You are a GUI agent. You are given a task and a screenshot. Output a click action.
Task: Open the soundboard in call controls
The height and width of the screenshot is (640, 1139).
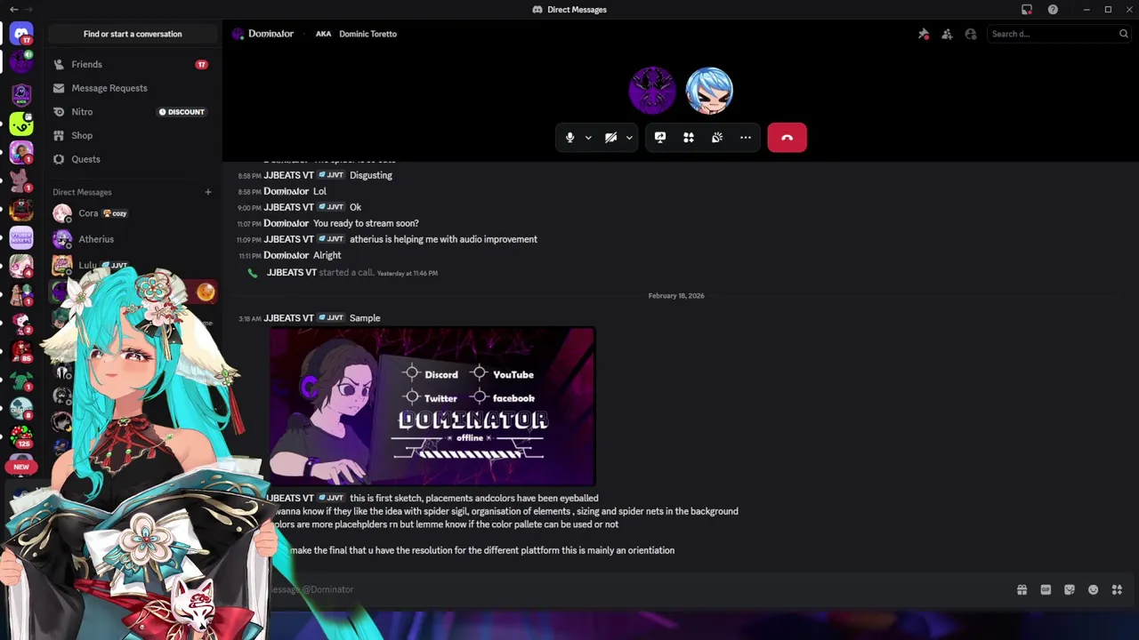pos(717,138)
